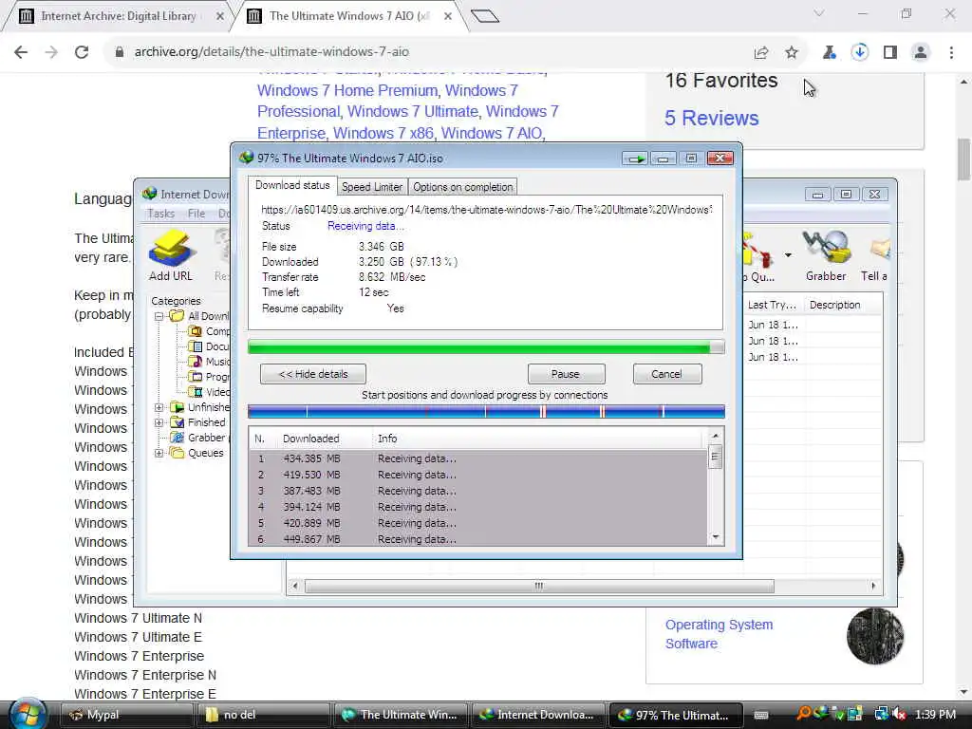This screenshot has height=729, width=972.
Task: Switch to the Options on completion tab
Action: pyautogui.click(x=462, y=187)
